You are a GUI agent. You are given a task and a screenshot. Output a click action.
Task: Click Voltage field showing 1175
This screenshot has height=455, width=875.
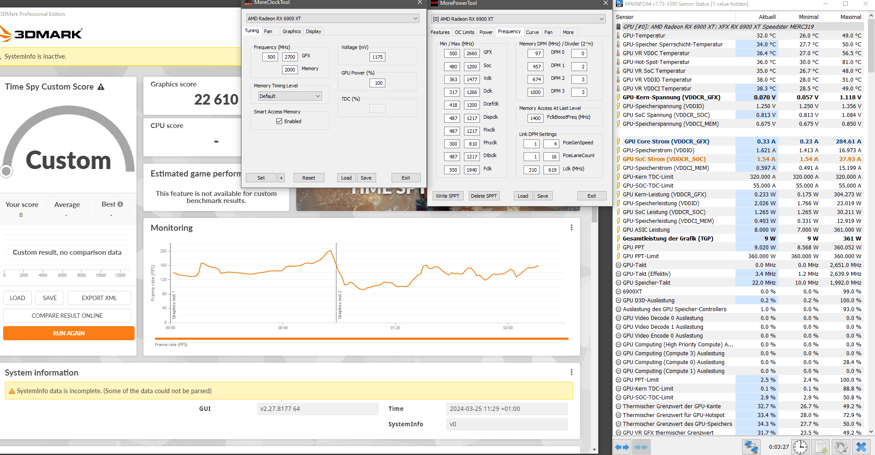[x=377, y=57]
